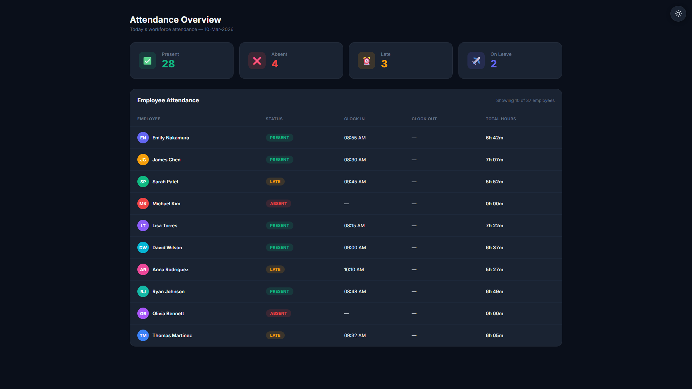Click the Attendance Overview page heading
The image size is (692, 389).
point(176,19)
